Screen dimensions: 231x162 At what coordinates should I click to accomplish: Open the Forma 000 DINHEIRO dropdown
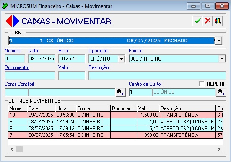(222, 59)
